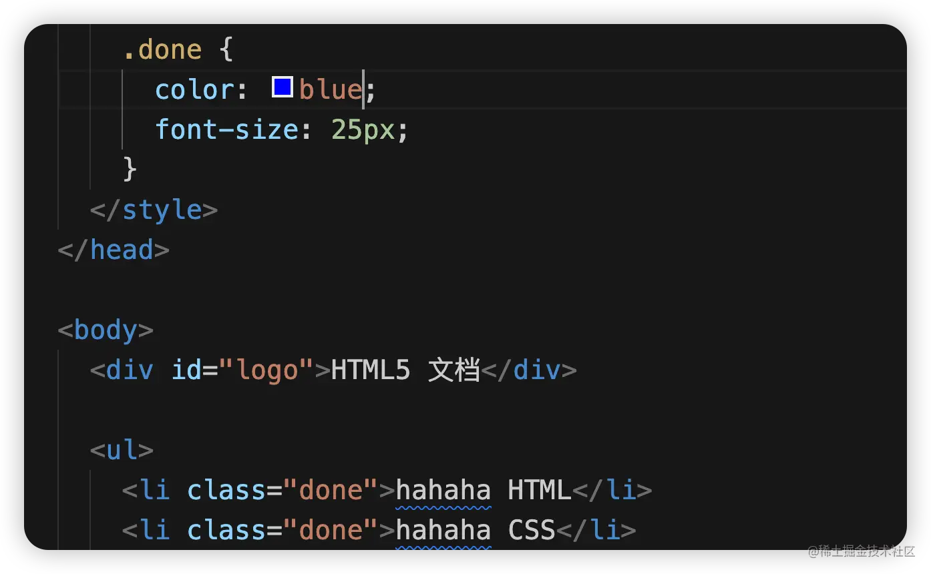
Task: Click the 'id' attribute of the div
Action: coord(187,370)
